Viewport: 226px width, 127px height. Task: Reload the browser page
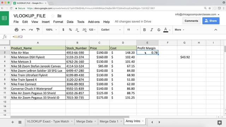pos(11,8)
